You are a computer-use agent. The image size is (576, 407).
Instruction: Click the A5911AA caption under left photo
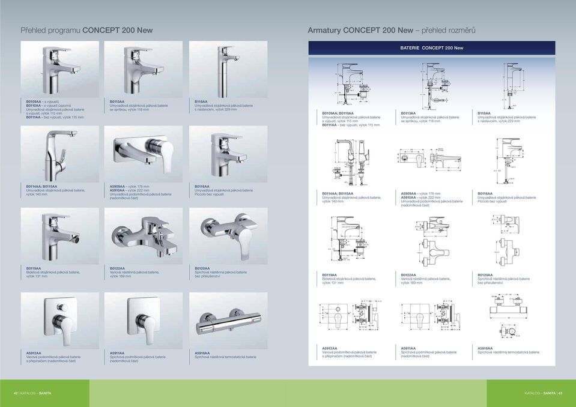tap(138, 357)
